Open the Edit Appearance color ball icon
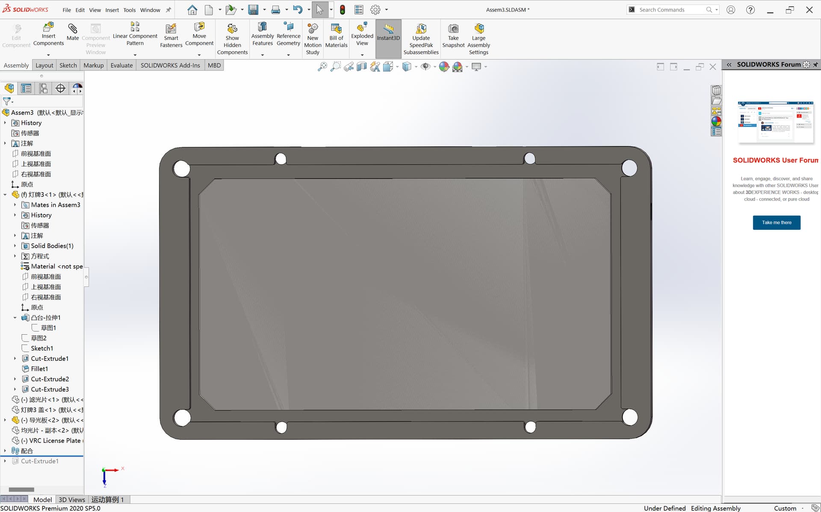Screen dimensions: 821x512 (x=444, y=67)
